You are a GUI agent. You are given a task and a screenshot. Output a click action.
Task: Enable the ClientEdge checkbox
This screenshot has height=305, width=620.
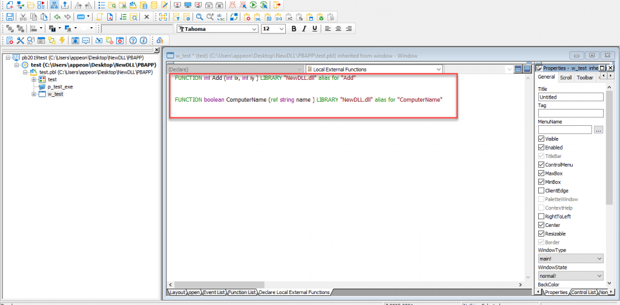[x=541, y=191]
